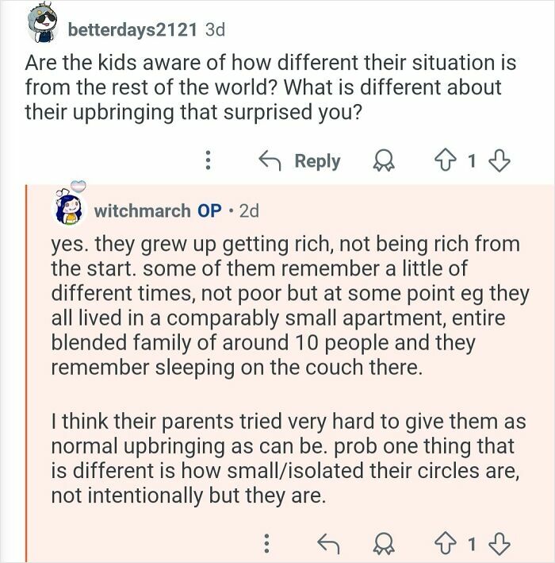Open the witchmarch username link
Image resolution: width=555 pixels, height=563 pixels.
(x=143, y=210)
